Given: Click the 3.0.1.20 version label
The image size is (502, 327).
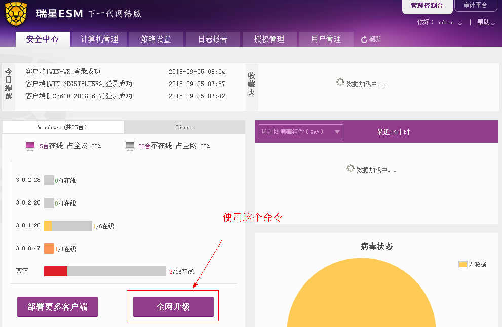Looking at the screenshot, I should point(28,225).
